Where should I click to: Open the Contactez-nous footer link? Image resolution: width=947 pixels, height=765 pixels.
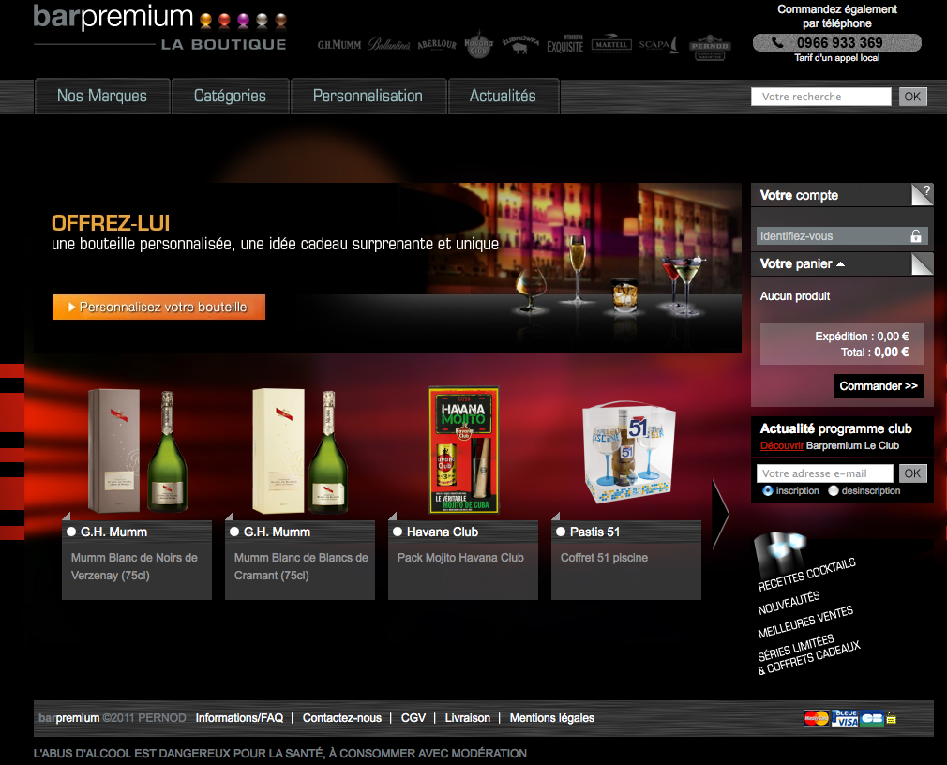(342, 718)
